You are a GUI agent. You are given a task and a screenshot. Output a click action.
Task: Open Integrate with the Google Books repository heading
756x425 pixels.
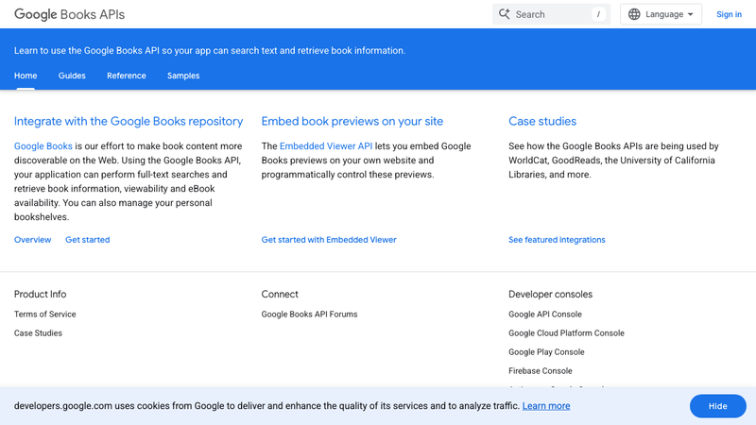click(x=129, y=122)
